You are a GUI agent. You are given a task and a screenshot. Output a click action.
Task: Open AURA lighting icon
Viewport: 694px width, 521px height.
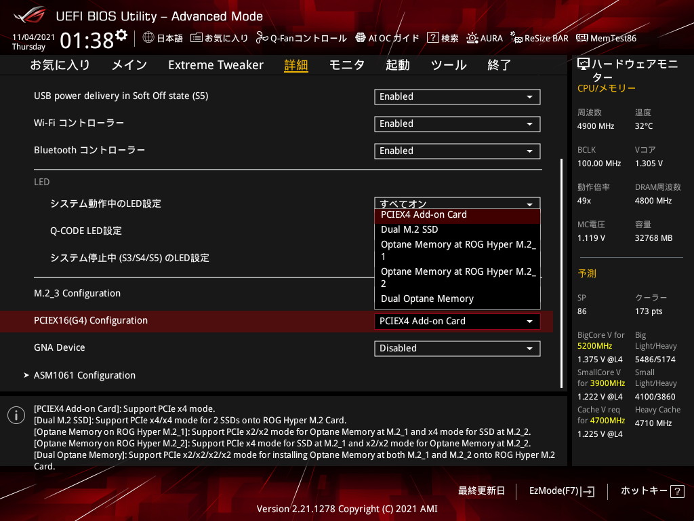click(x=472, y=38)
